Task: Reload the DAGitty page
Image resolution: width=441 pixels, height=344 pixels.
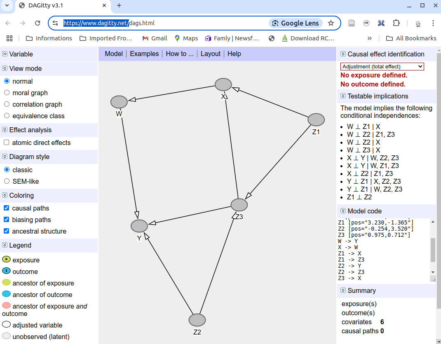Action: tap(38, 23)
